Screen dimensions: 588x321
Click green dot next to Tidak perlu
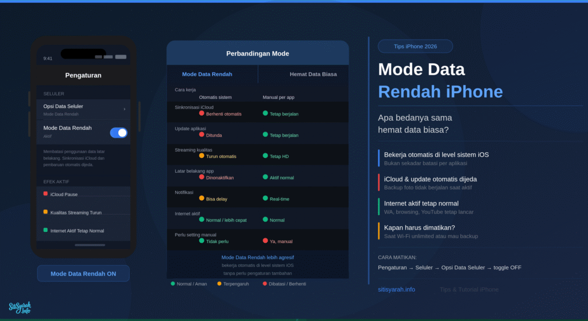(x=202, y=241)
